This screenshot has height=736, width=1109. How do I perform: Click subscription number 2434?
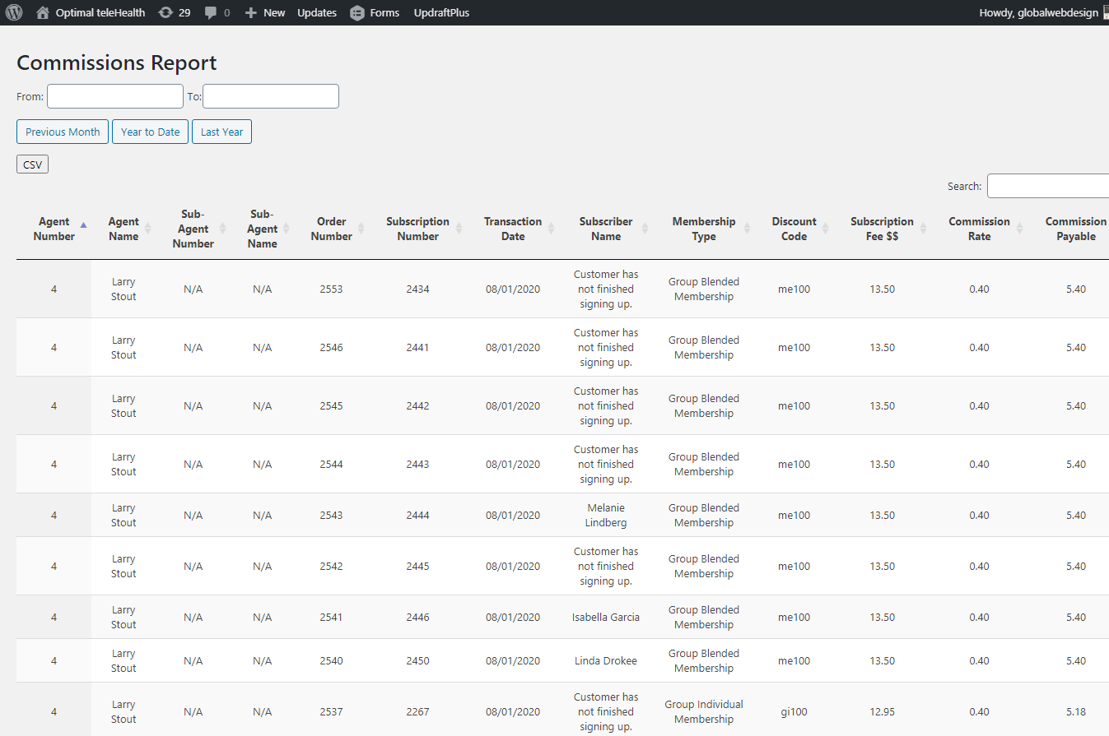click(417, 289)
